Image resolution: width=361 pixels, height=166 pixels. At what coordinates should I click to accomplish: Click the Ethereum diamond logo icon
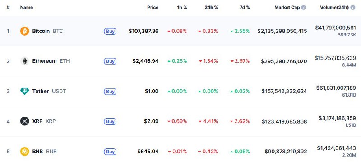25,61
